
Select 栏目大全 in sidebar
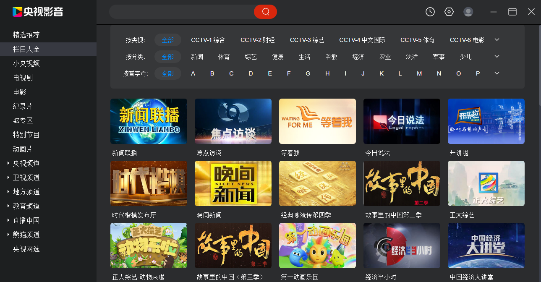[48, 49]
